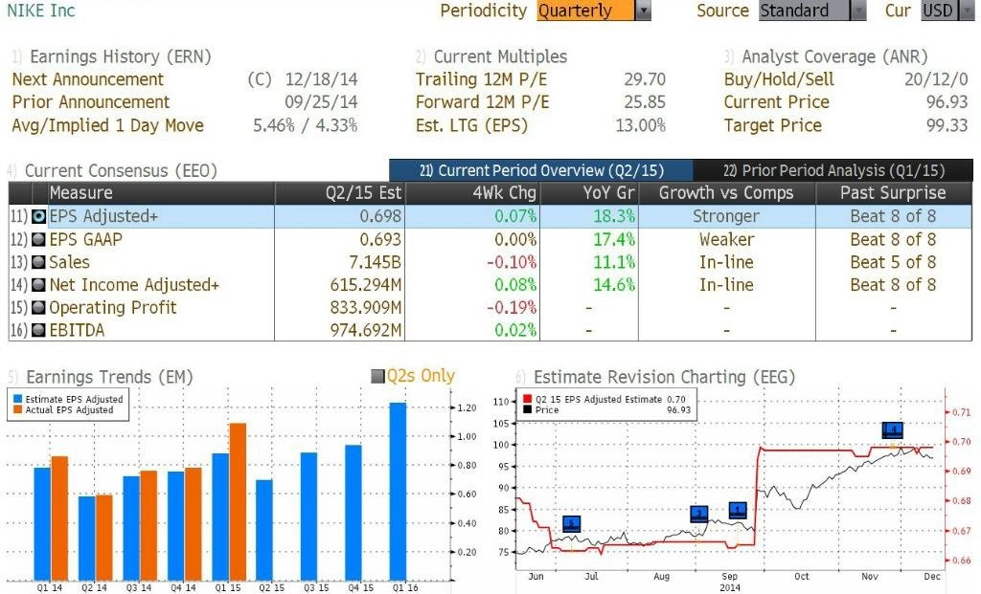The width and height of the screenshot is (981, 594).
Task: Open Current Multiples section
Action: [500, 56]
